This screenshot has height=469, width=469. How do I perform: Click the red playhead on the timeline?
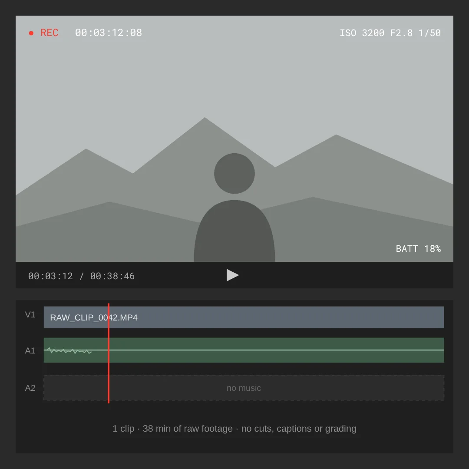click(109, 353)
